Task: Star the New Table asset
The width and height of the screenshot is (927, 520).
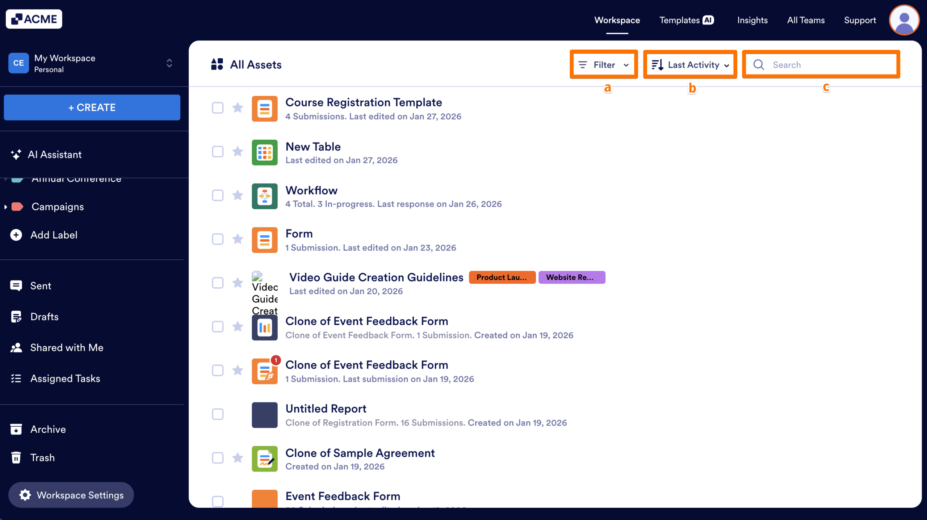Action: [x=238, y=152]
